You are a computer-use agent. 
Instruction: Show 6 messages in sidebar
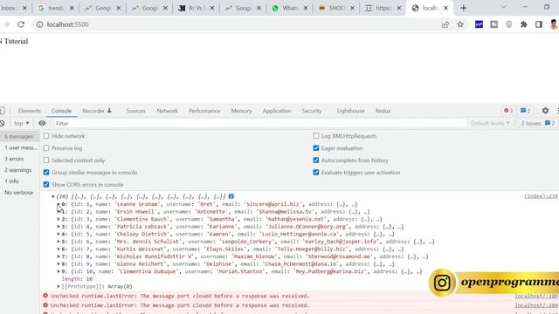click(x=19, y=136)
